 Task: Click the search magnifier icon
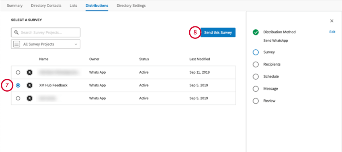tap(16, 32)
